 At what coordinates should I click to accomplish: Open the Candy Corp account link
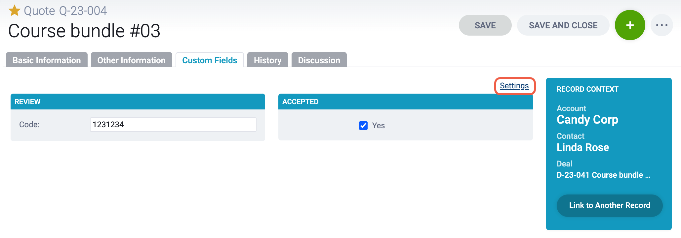(x=587, y=119)
